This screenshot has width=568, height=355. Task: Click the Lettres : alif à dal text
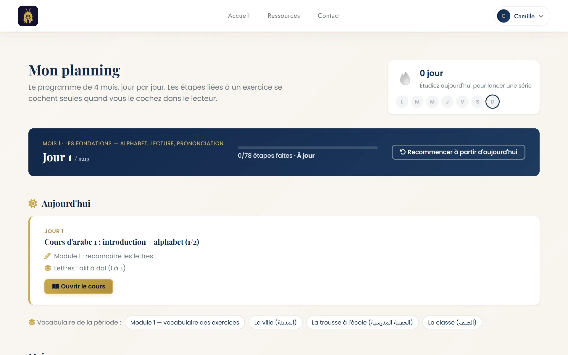pos(90,268)
